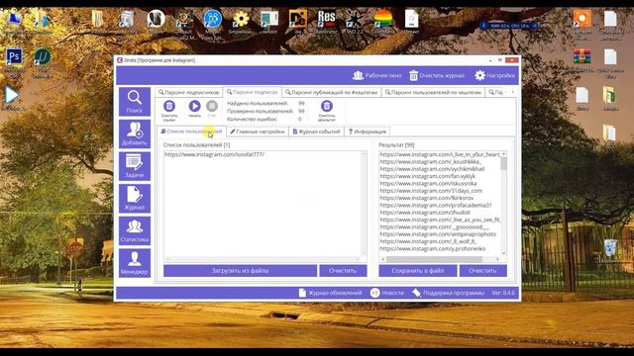This screenshot has width=634, height=356.
Task: Click Очистить журнал in the top bar
Action: click(x=437, y=75)
